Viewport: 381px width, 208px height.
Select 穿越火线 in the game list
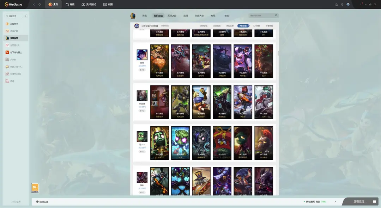(16, 67)
